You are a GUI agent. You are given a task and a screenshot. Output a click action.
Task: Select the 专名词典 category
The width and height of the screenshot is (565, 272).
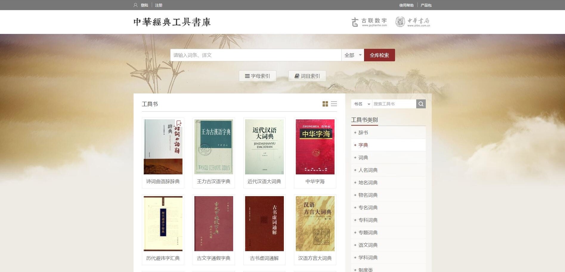(388, 207)
